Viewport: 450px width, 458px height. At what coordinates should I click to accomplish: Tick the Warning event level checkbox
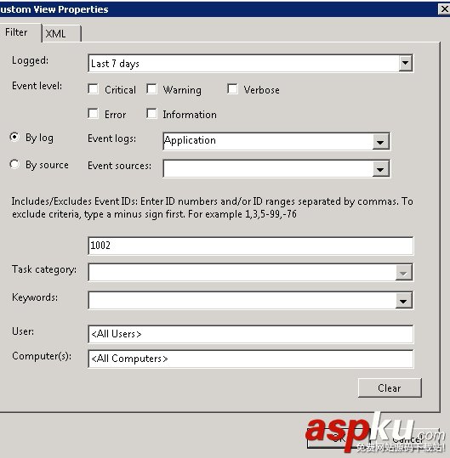151,88
